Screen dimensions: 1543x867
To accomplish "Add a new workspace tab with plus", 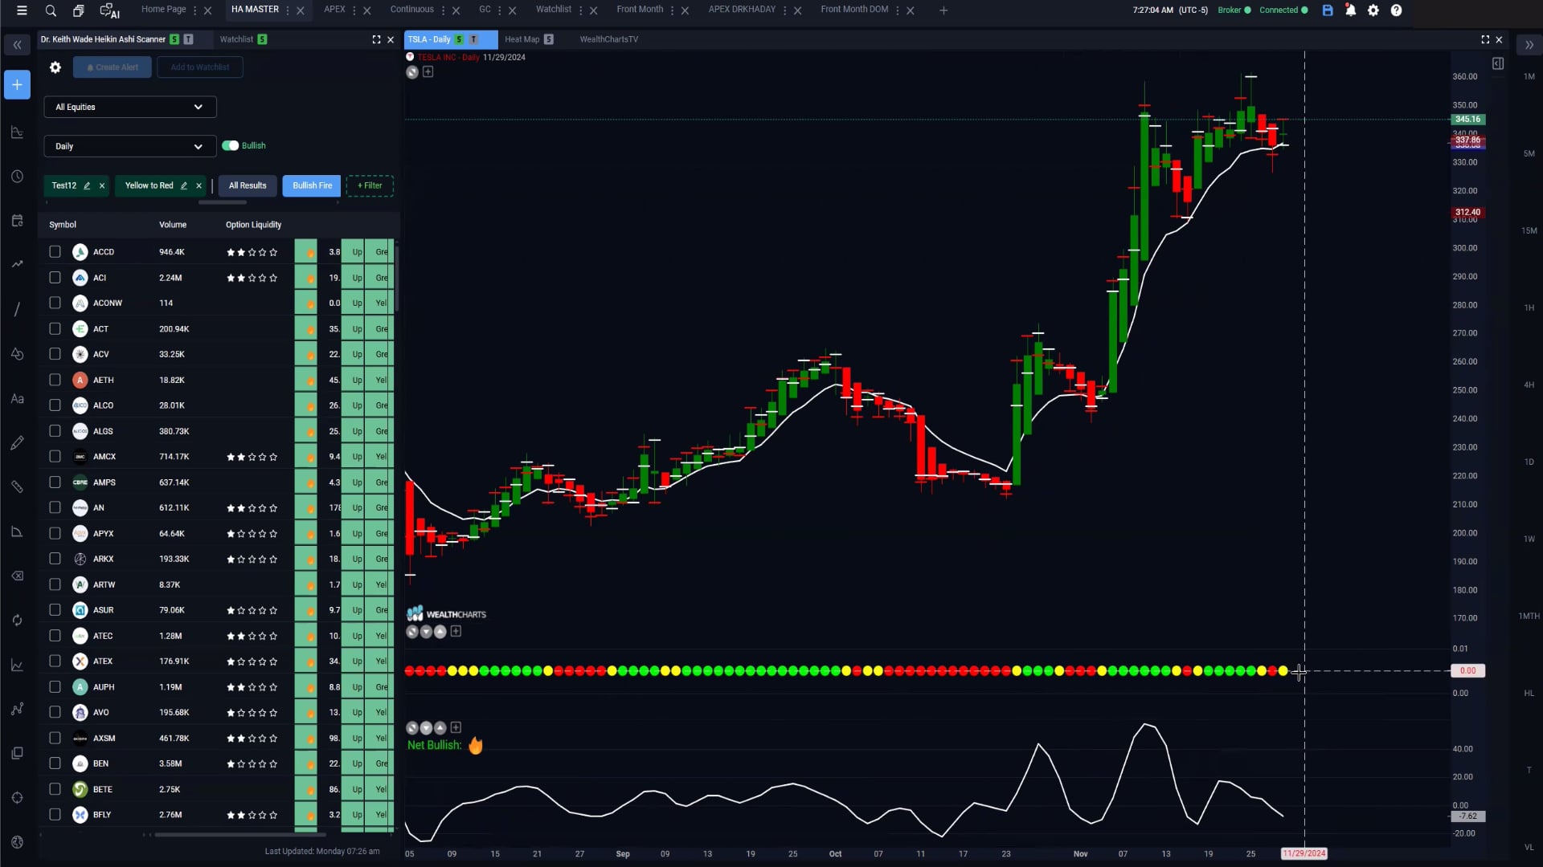I will pos(943,10).
